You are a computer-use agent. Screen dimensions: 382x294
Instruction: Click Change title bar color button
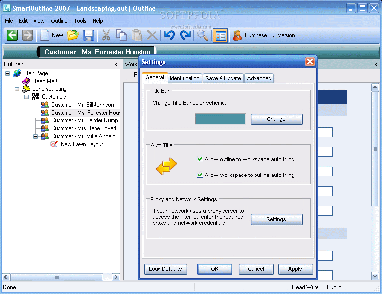click(277, 119)
